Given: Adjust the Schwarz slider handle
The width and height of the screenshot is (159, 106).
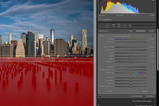Looking at the screenshot, I should click(131, 62).
